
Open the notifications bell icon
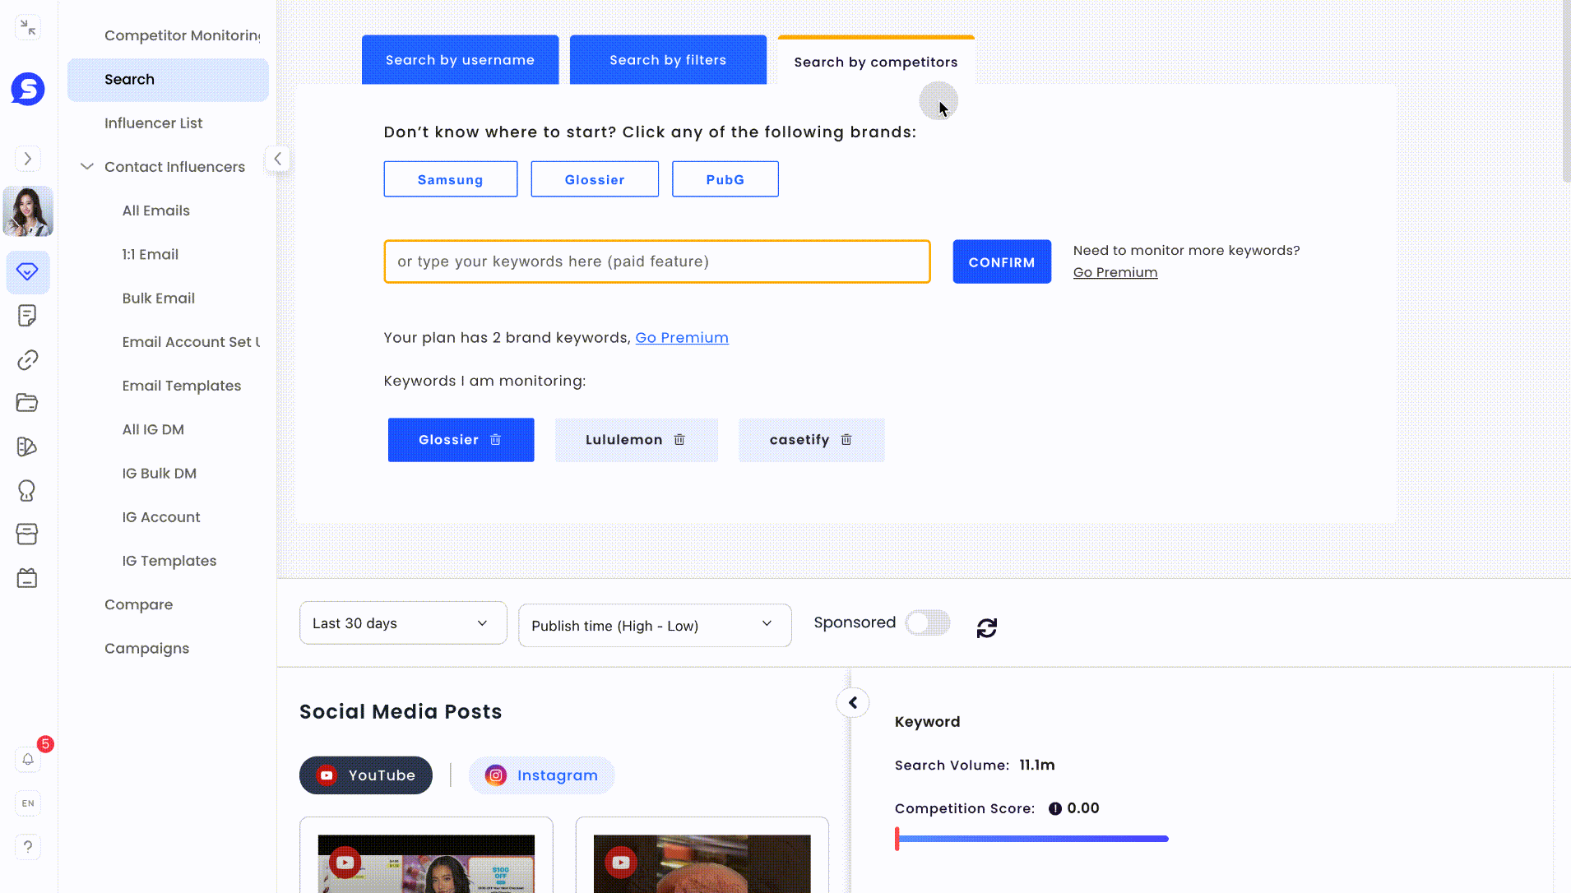(x=28, y=759)
